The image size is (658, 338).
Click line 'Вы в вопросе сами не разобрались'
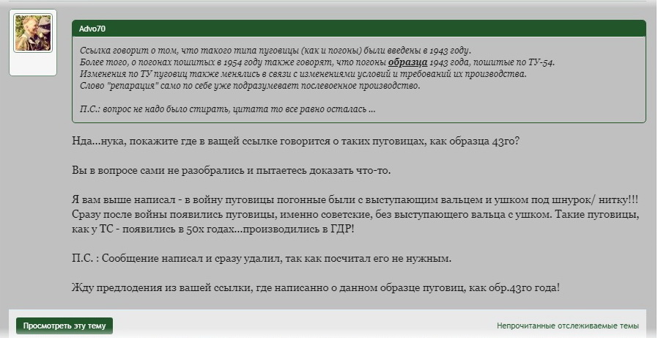232,171
